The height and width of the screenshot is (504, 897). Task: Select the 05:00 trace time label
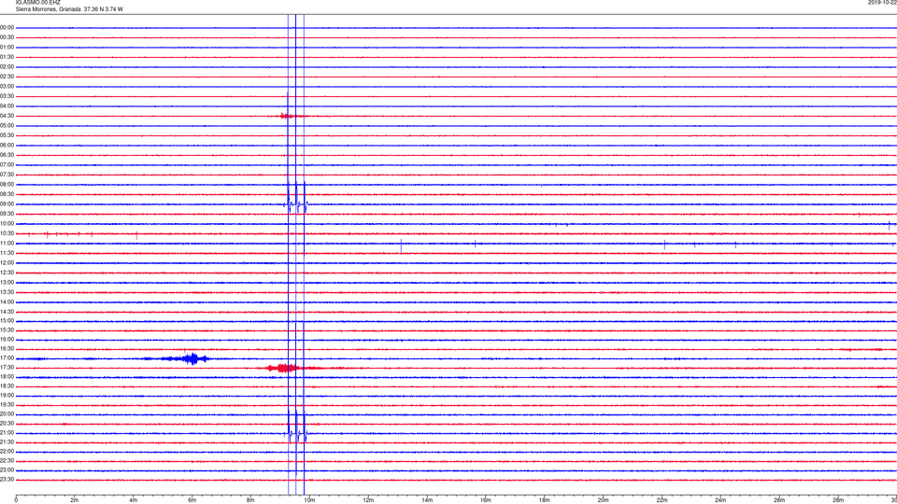click(x=7, y=126)
